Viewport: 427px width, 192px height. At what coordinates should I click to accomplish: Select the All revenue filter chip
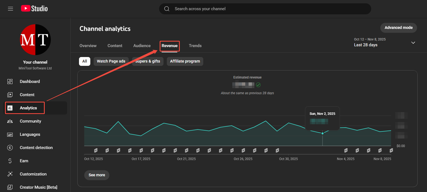tap(85, 61)
